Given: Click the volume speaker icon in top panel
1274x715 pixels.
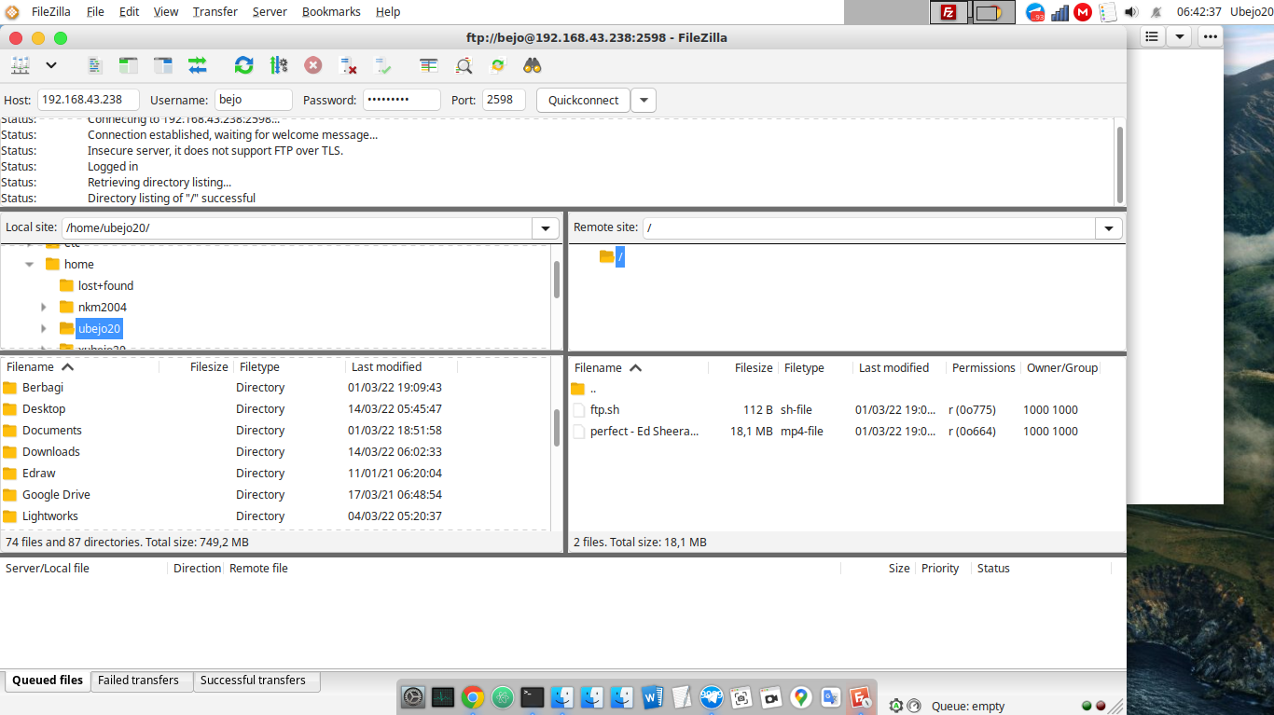Looking at the screenshot, I should coord(1131,12).
